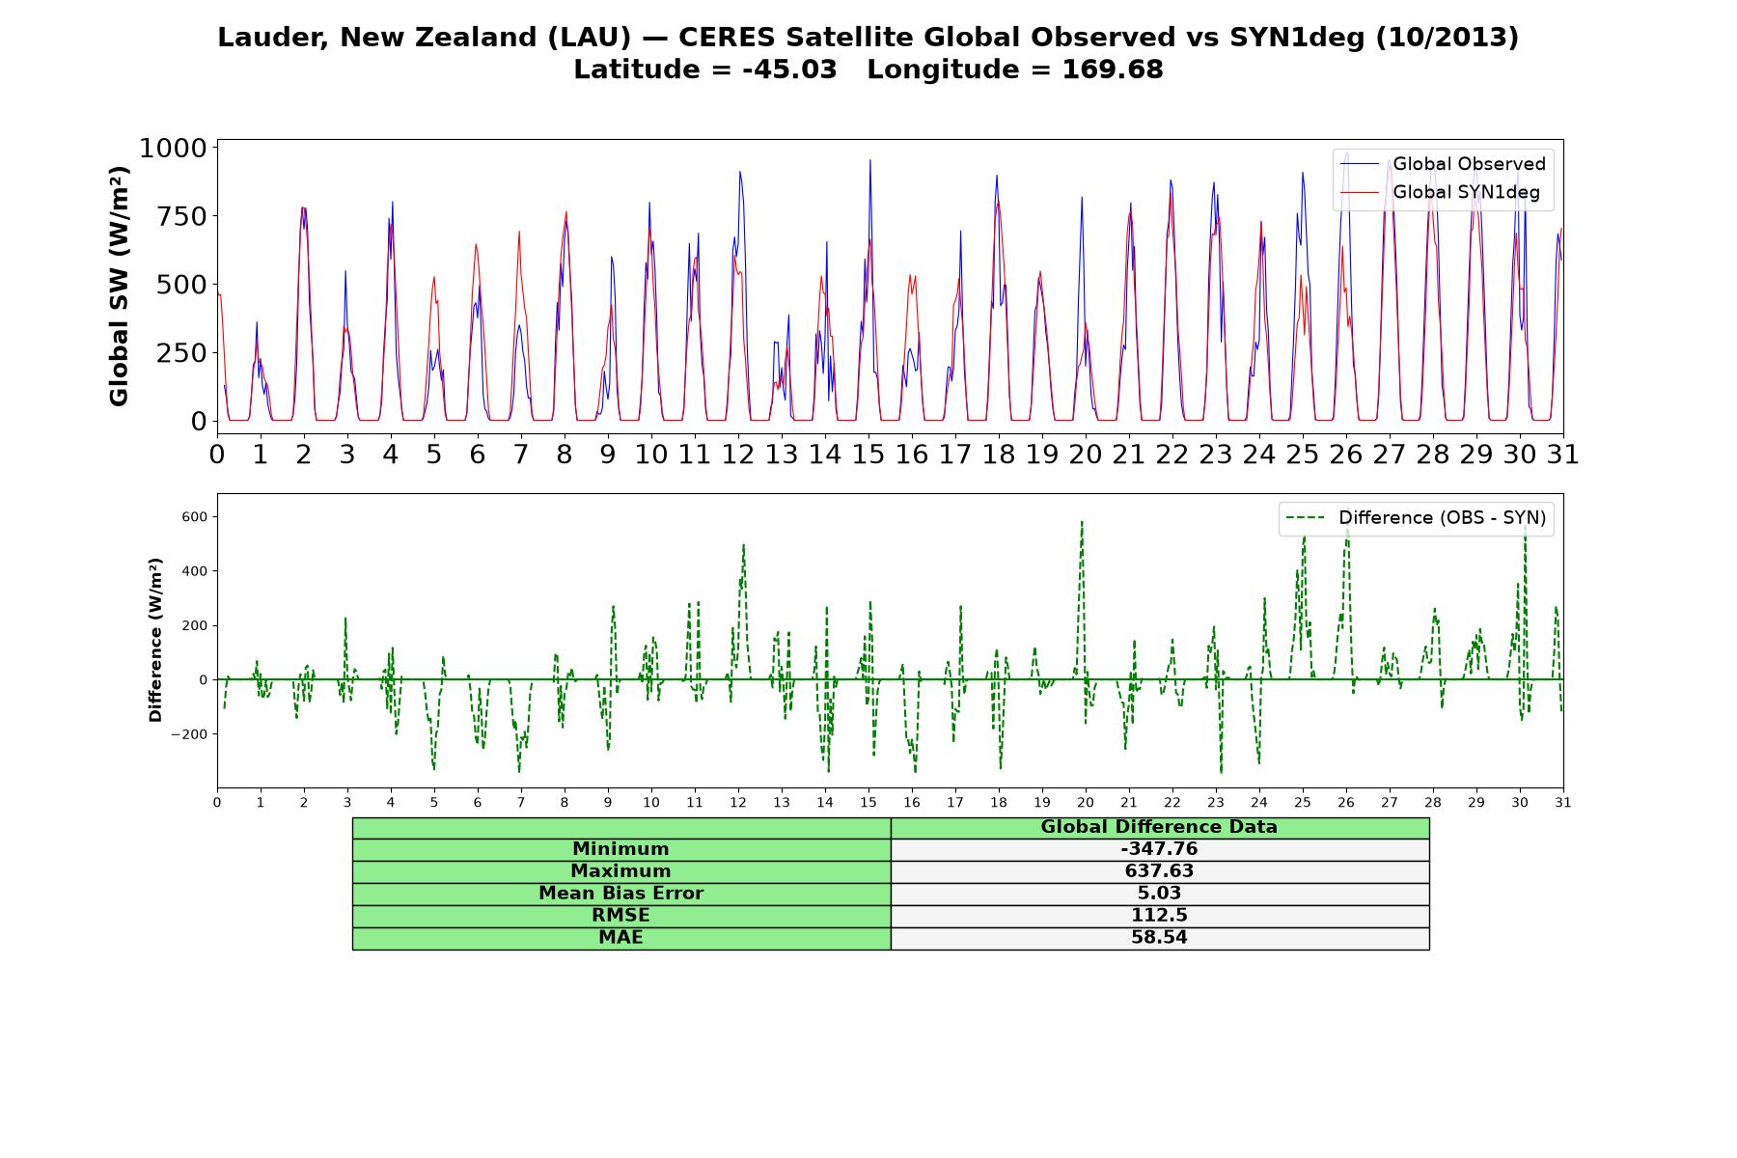Click the blue Global Observed legend line
This screenshot has height=1158, width=1737.
click(x=1361, y=165)
